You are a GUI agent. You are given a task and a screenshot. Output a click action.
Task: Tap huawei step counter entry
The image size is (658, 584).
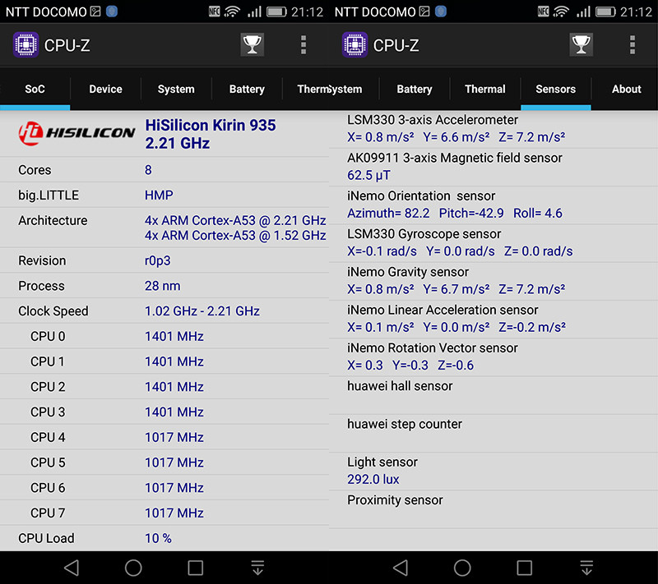click(x=493, y=433)
